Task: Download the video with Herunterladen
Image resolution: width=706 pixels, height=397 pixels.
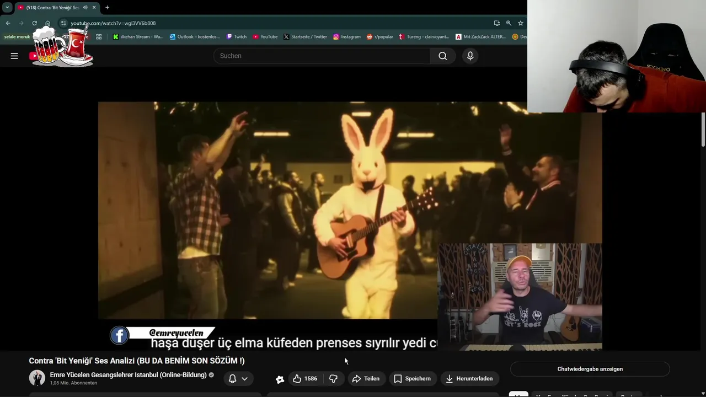Action: click(x=469, y=379)
